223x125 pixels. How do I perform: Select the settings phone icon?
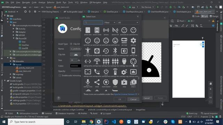pos(97,72)
